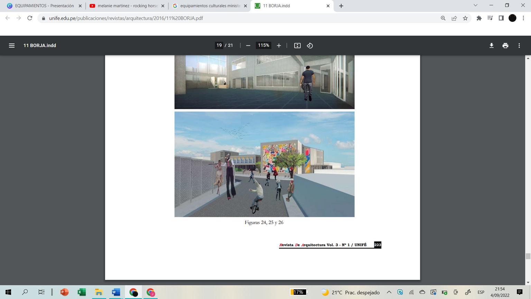531x299 pixels.
Task: Open Windows Task View
Action: click(41, 292)
